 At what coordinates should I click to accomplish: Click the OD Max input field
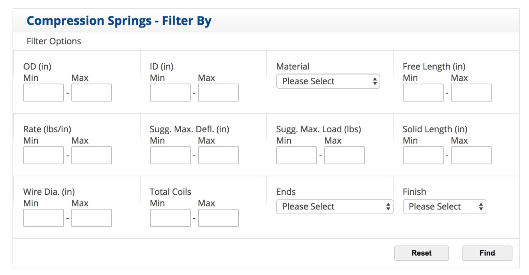pos(91,92)
